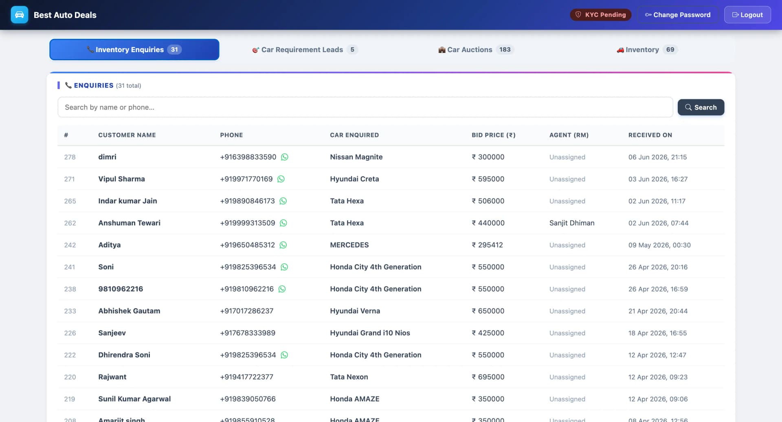Click the Phone column header
The height and width of the screenshot is (422, 782).
[x=231, y=135]
